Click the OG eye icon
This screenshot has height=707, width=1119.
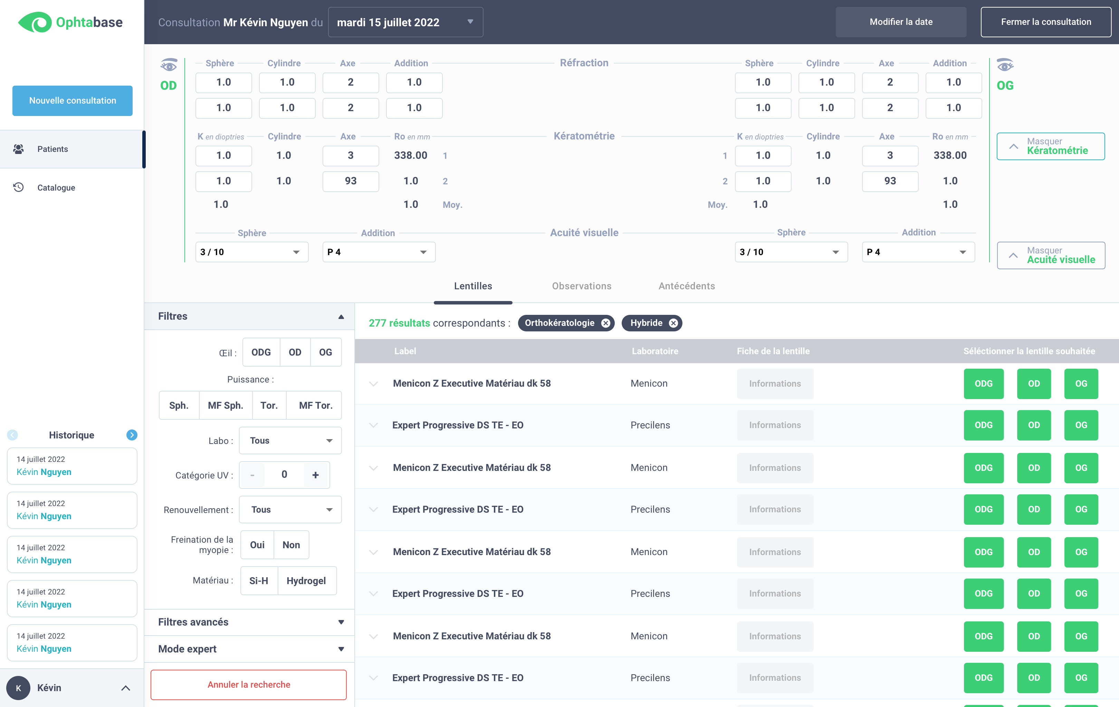pos(1005,65)
